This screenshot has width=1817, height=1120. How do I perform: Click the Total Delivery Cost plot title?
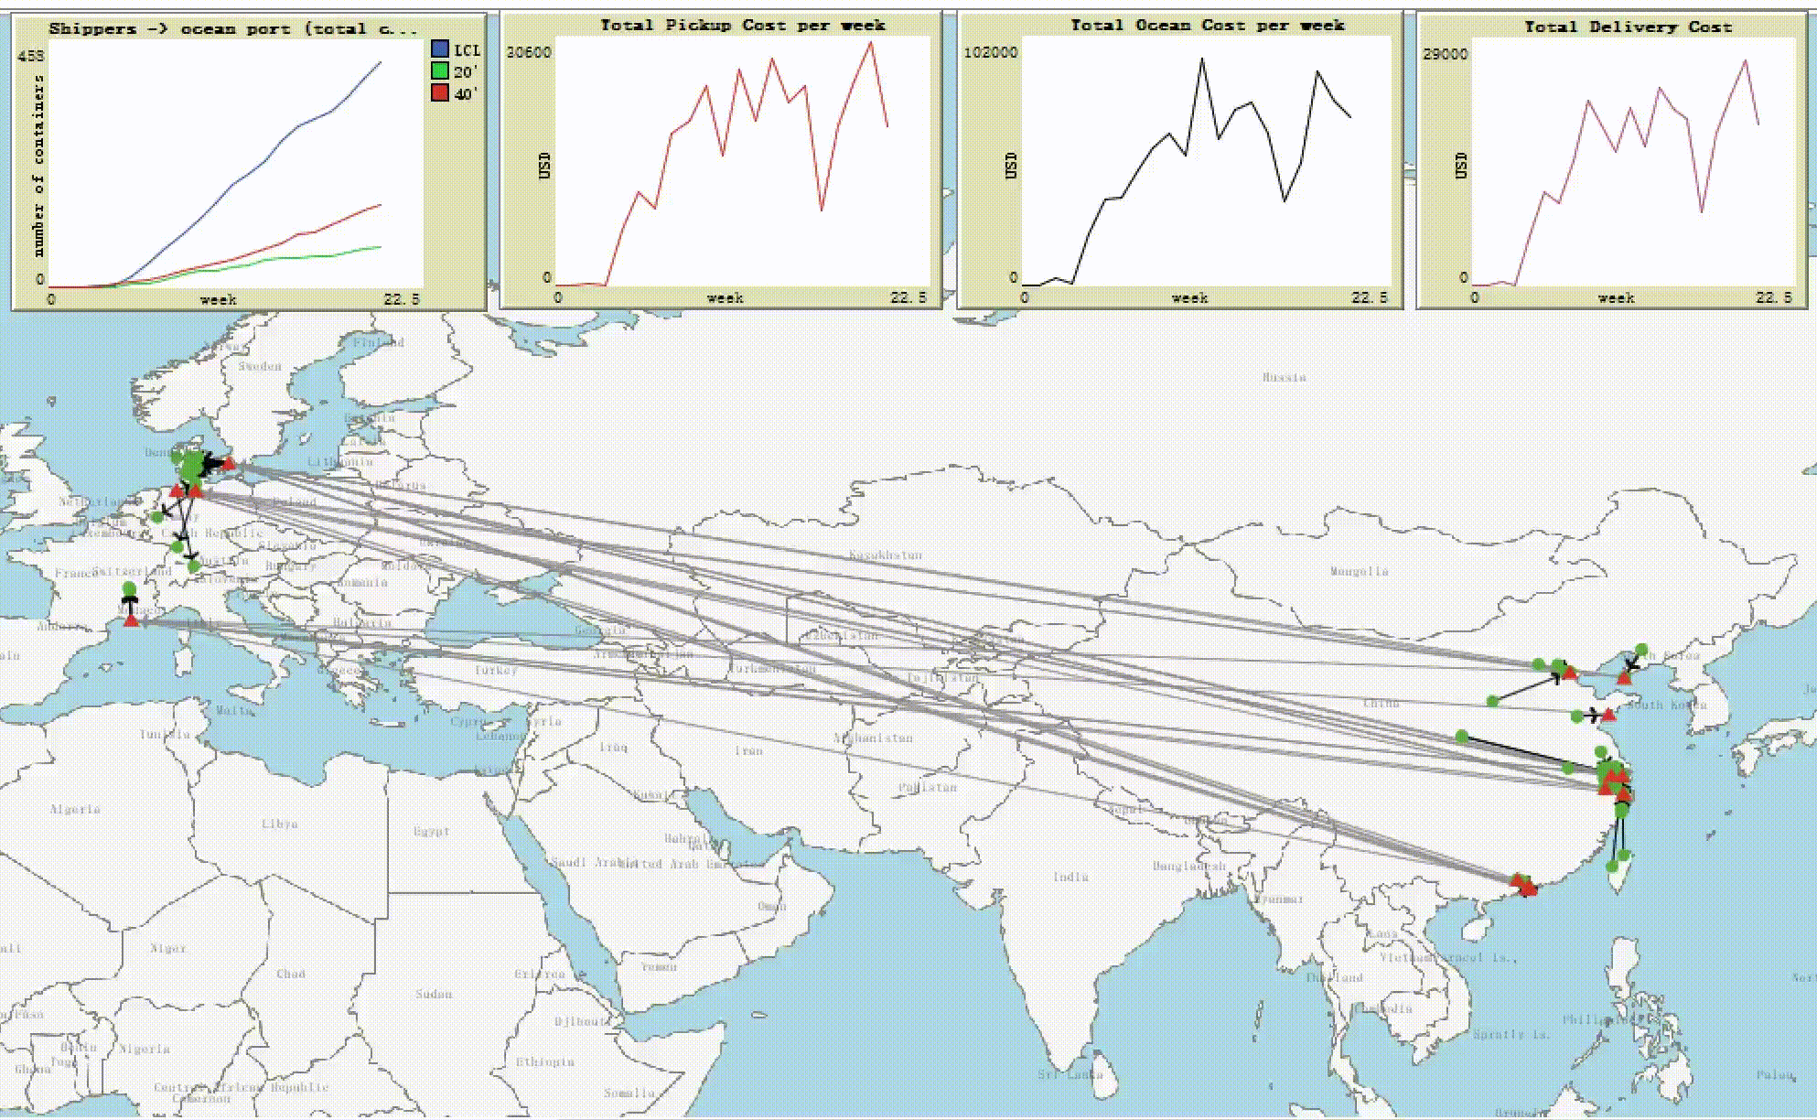(1628, 27)
